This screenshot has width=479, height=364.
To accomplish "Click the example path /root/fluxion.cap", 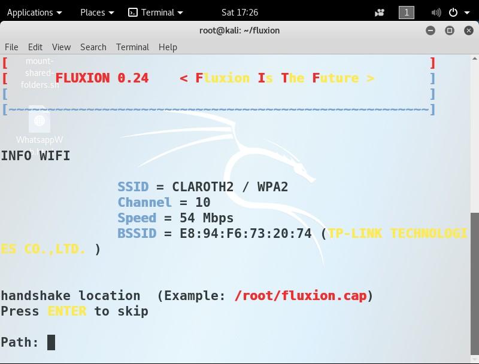I will (301, 296).
